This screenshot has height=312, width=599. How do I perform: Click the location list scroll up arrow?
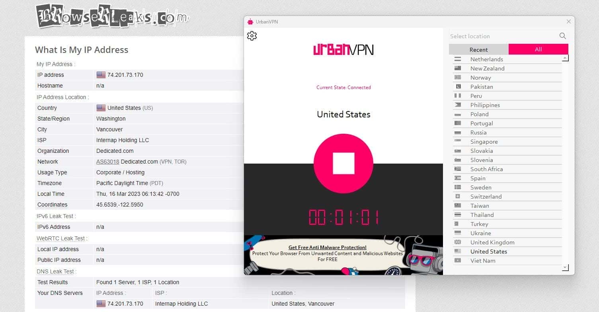click(x=566, y=58)
